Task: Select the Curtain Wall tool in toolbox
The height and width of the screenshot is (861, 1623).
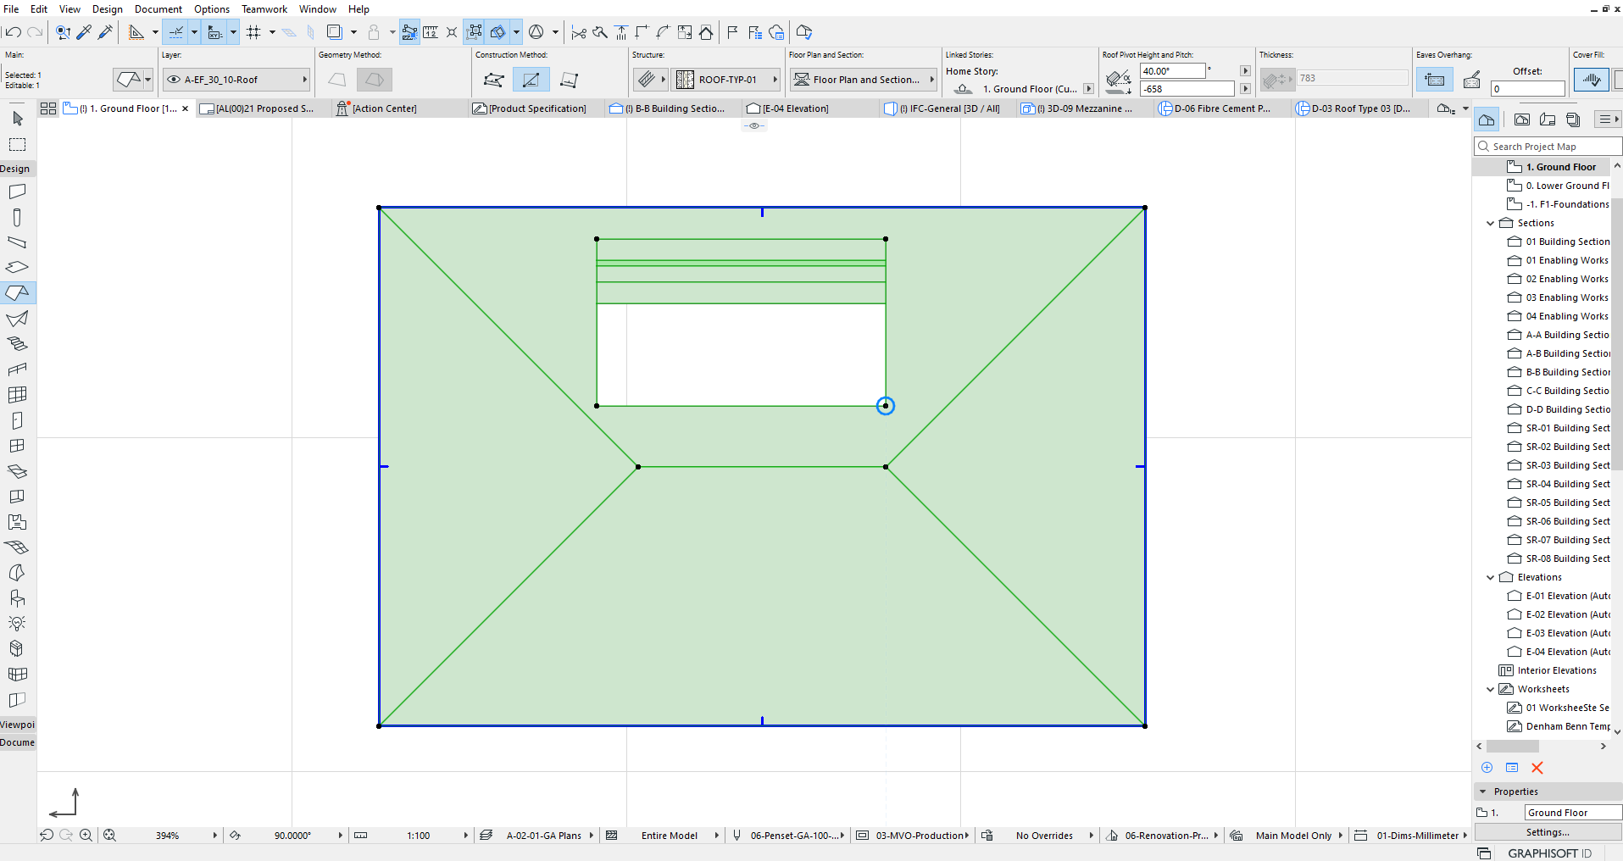Action: tap(17, 395)
